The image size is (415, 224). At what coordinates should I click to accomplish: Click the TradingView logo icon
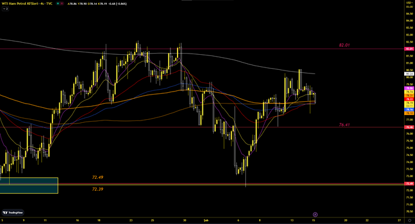13,213
